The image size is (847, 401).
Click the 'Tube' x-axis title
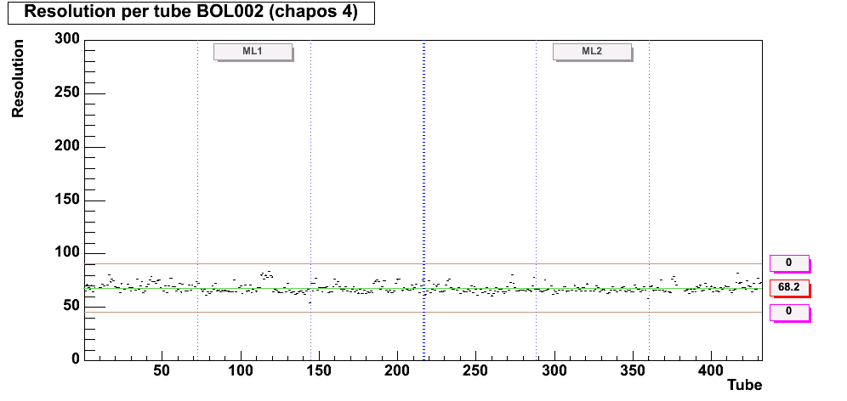tap(744, 385)
